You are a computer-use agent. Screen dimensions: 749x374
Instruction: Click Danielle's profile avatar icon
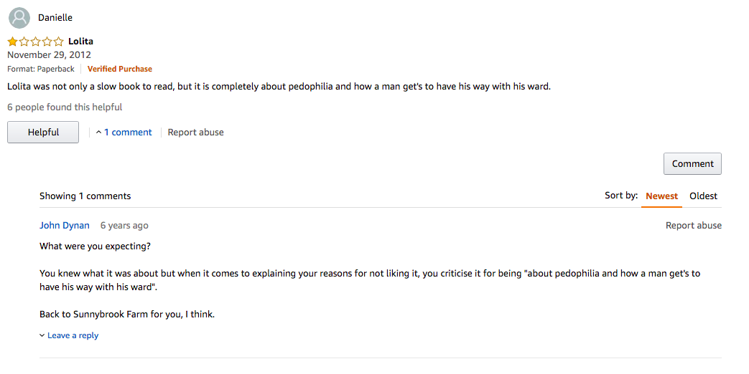(x=19, y=18)
